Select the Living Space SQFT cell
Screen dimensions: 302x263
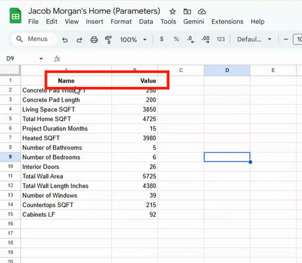(66, 109)
